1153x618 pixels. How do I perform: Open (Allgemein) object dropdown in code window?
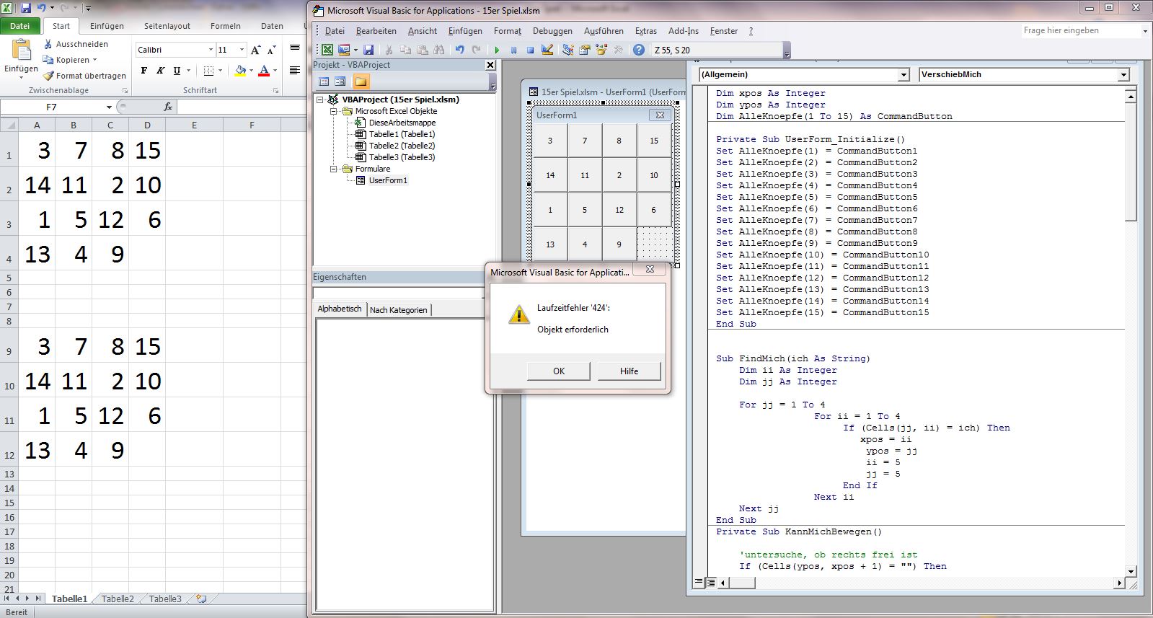(904, 74)
